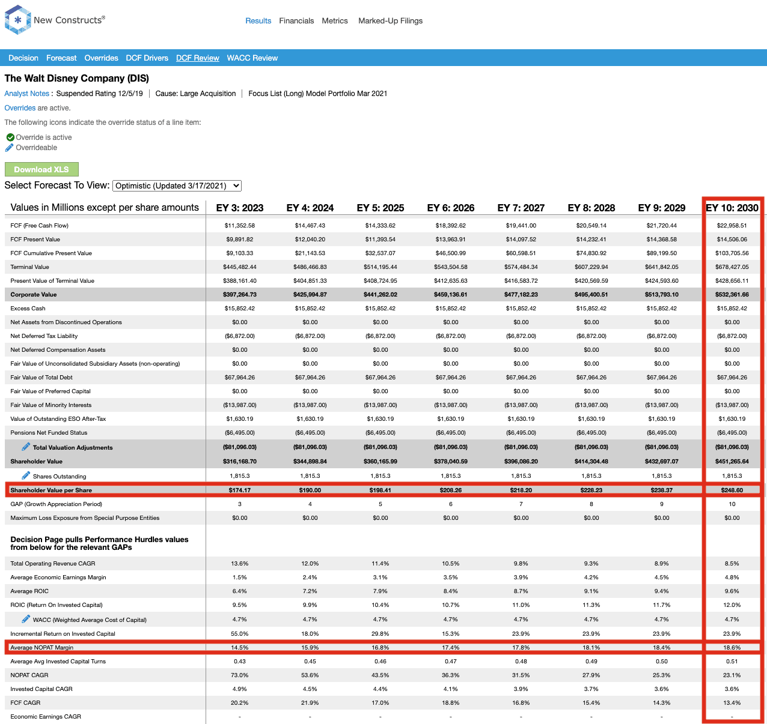
Task: Click the 18.6% Average NOPAT Margin cell
Action: point(732,648)
